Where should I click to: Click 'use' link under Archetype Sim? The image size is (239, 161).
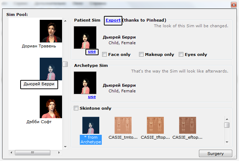[x=92, y=97]
